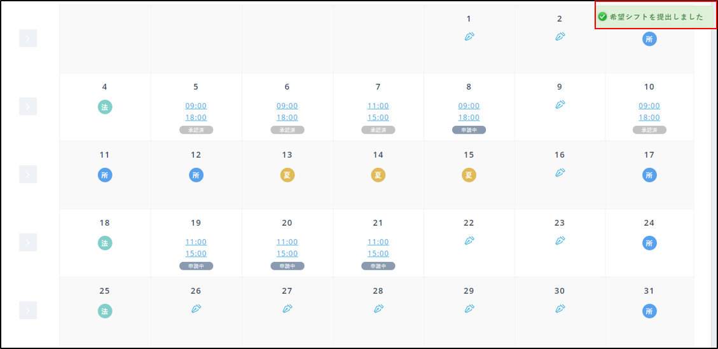Expand the week row starting on day 4

[28, 107]
